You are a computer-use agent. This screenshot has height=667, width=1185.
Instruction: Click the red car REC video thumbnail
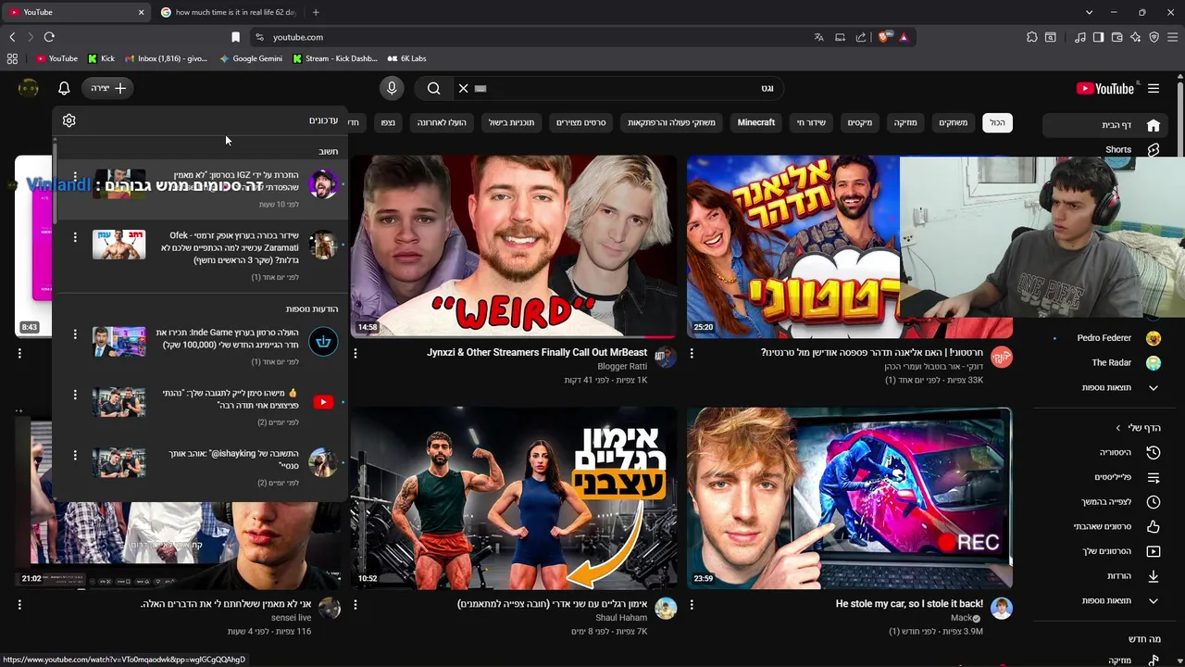[850, 497]
